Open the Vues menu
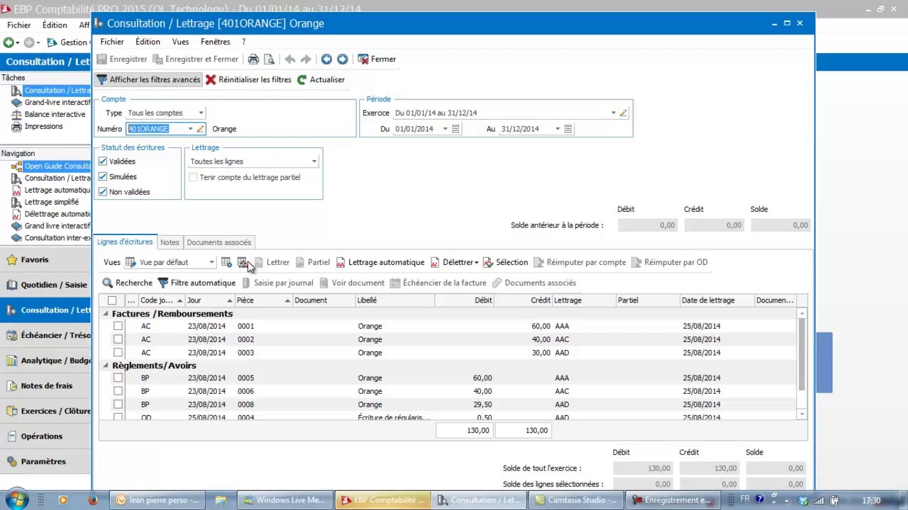The image size is (908, 510). [x=180, y=42]
